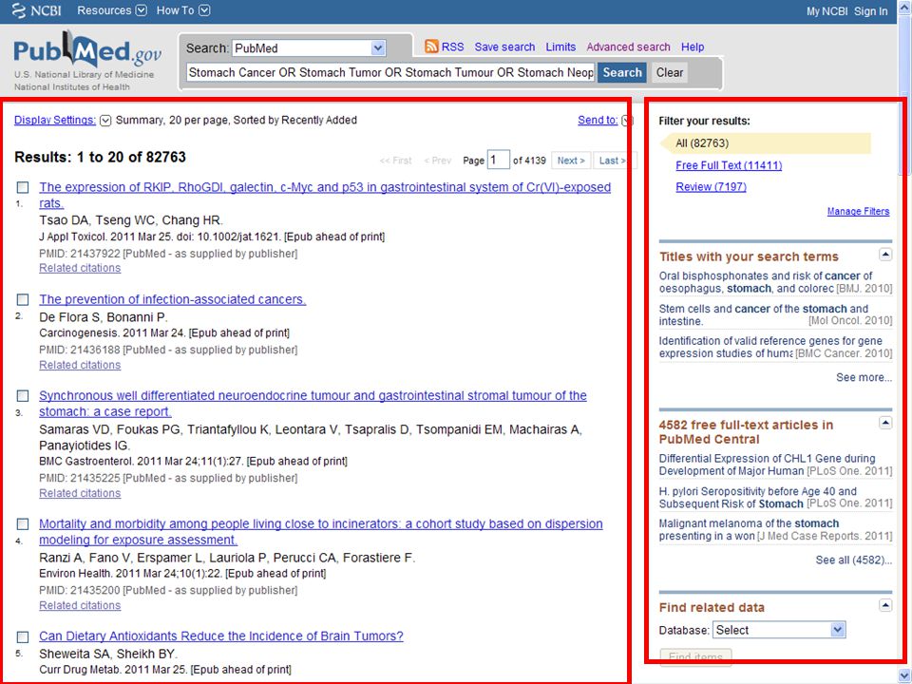Click the Clear button
Viewport: 912px width, 684px height.
670,73
